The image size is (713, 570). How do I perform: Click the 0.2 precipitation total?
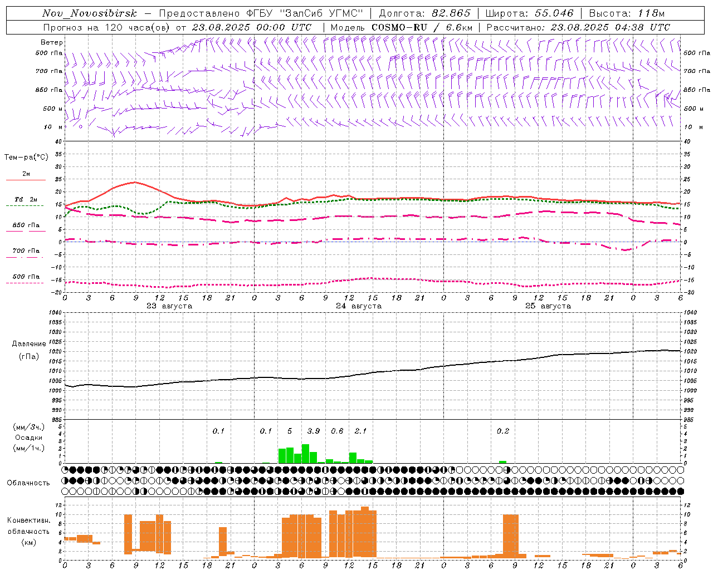pyautogui.click(x=503, y=431)
